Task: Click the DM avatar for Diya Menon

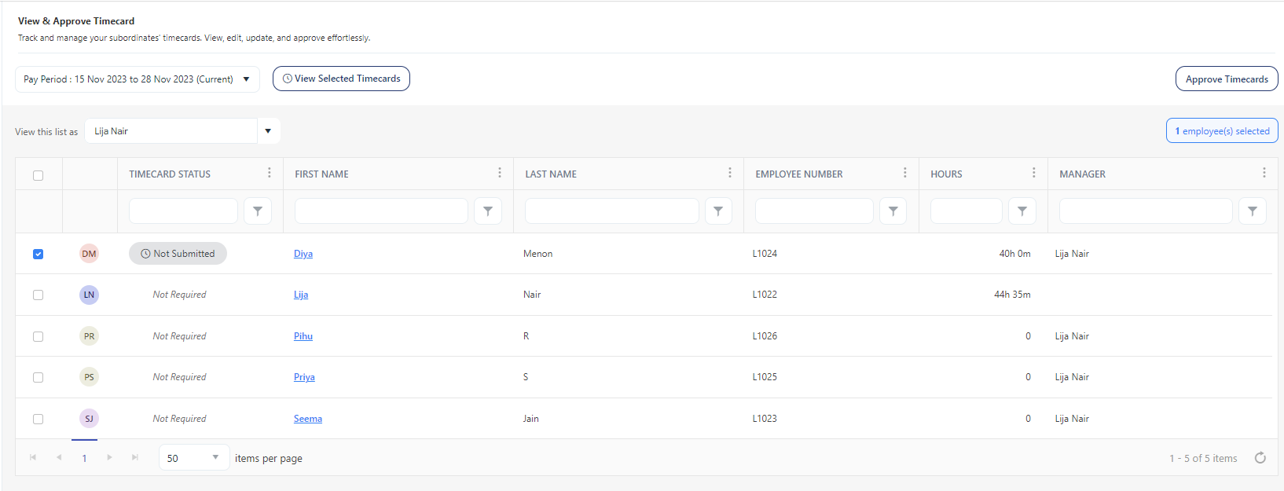Action: 89,254
